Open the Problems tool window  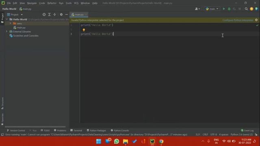click(x=60, y=131)
